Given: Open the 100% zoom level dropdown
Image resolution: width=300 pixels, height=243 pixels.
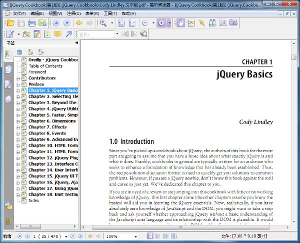Looking at the screenshot, I should point(135,236).
